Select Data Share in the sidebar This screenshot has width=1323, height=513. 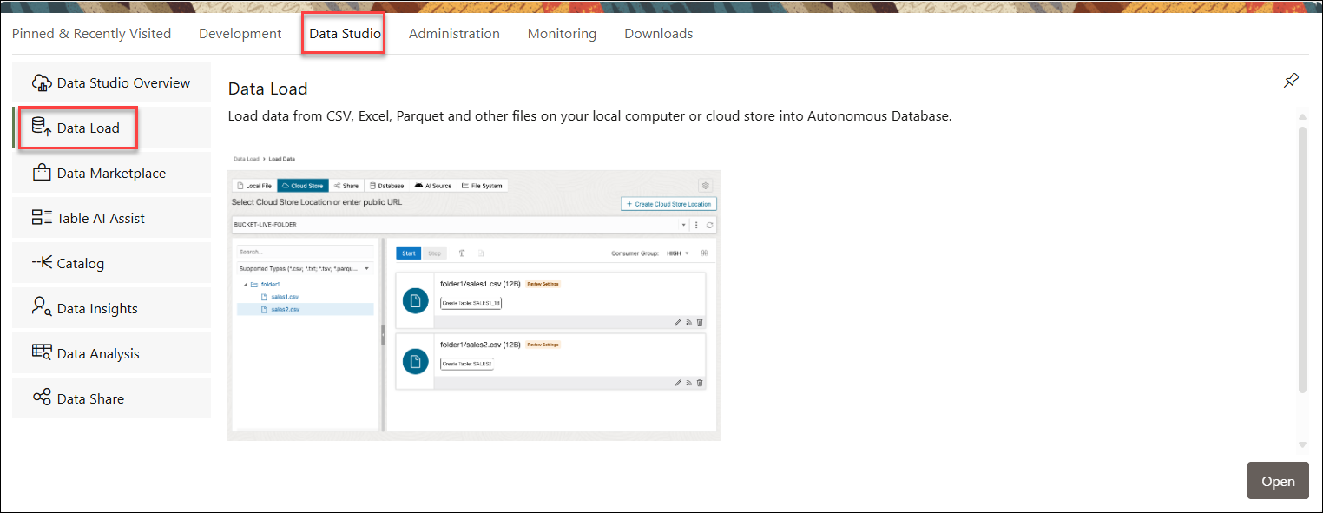pos(111,398)
